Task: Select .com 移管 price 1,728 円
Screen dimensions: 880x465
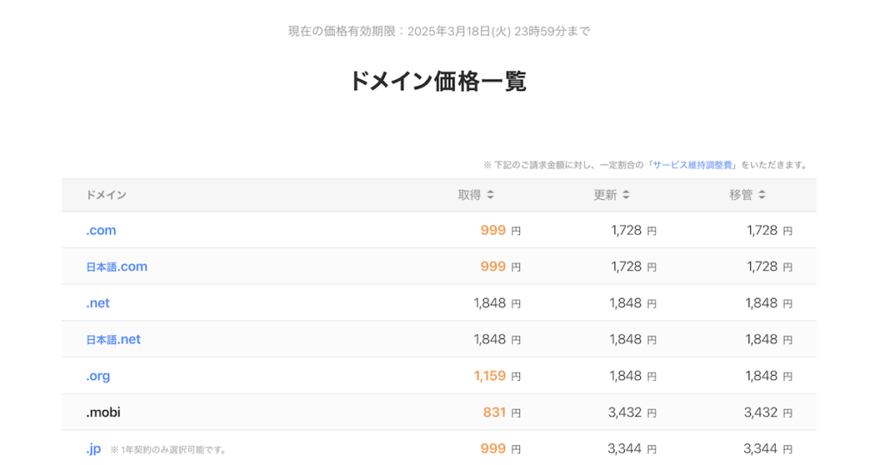Action: [x=769, y=230]
